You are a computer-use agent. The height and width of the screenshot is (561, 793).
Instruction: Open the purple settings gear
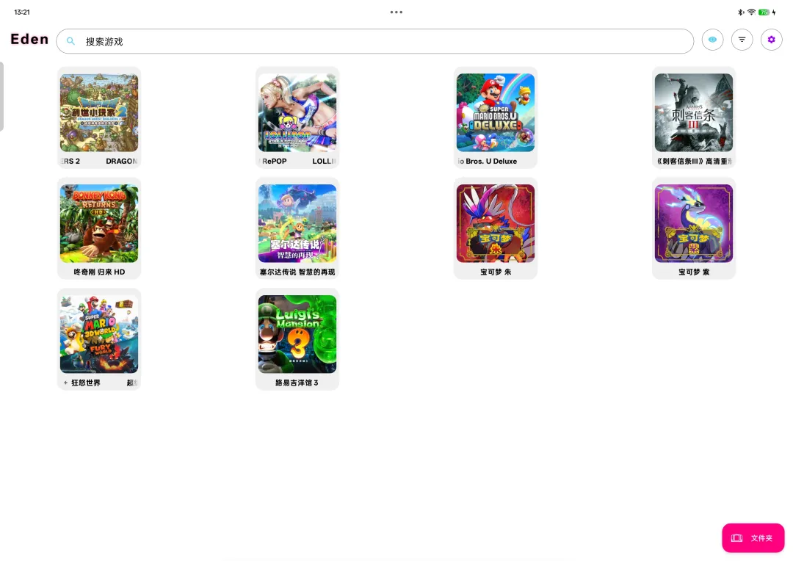(771, 40)
